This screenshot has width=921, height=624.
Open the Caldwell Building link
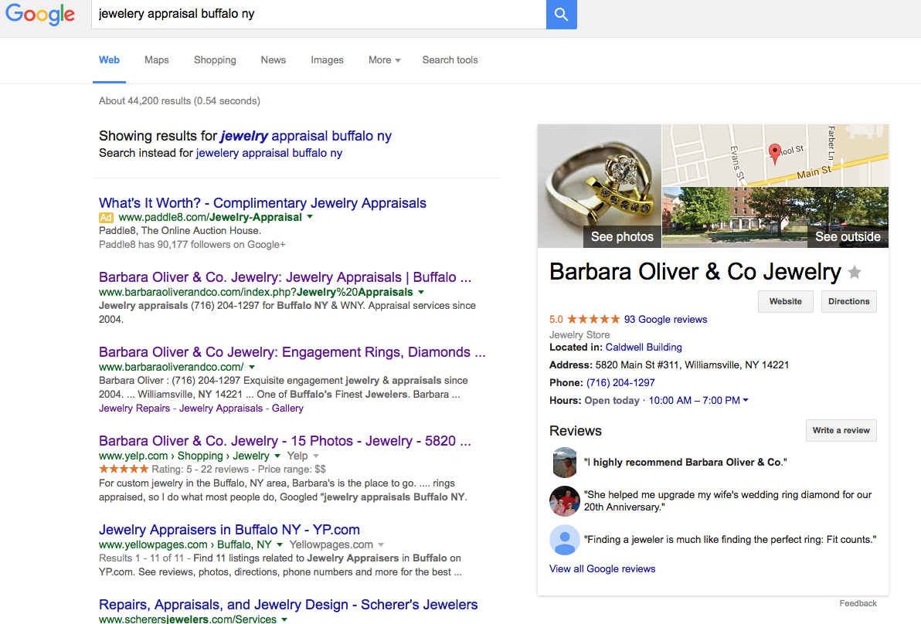(x=644, y=348)
